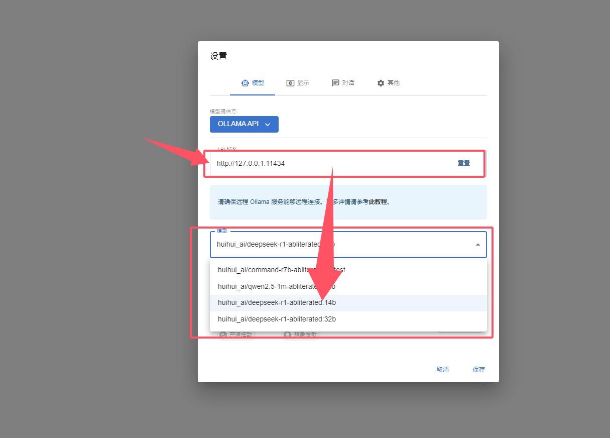Screen dimensions: 610x438
Task: Click the 重置 reset button
Action: pos(464,163)
